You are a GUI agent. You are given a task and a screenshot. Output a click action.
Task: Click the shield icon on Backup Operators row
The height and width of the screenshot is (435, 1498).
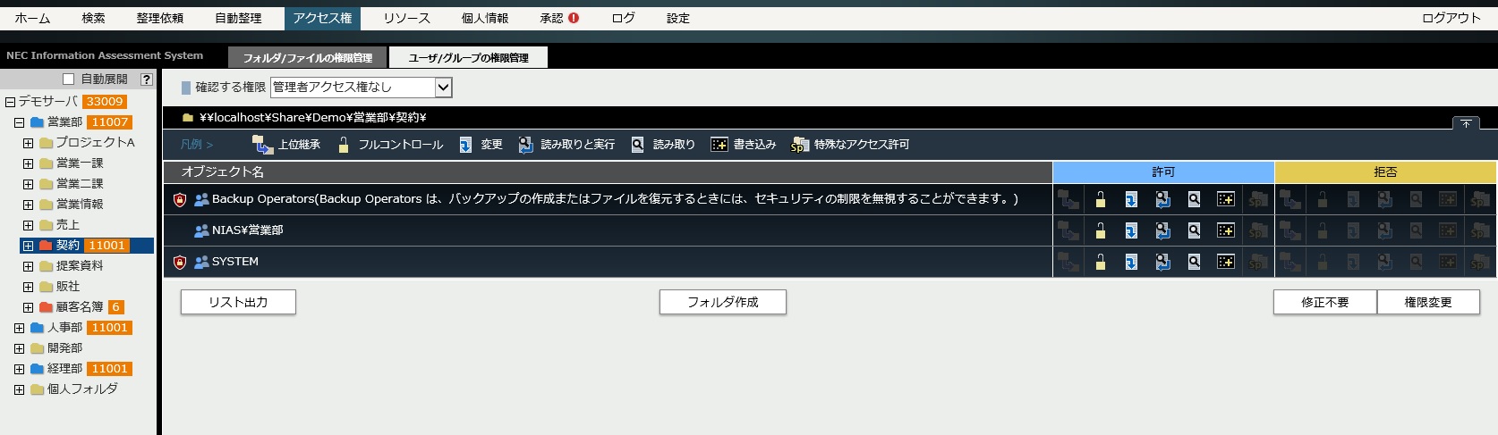(180, 199)
